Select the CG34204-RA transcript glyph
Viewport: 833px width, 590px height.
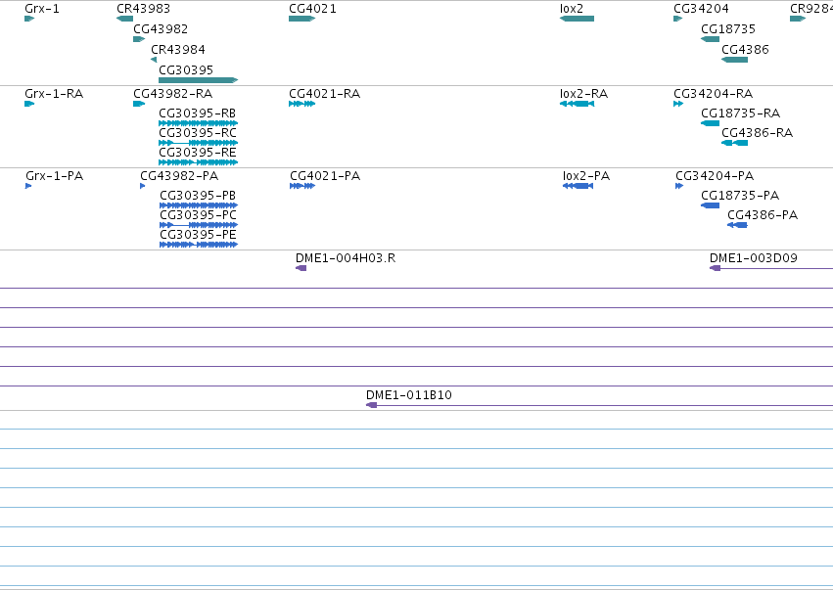[678, 104]
